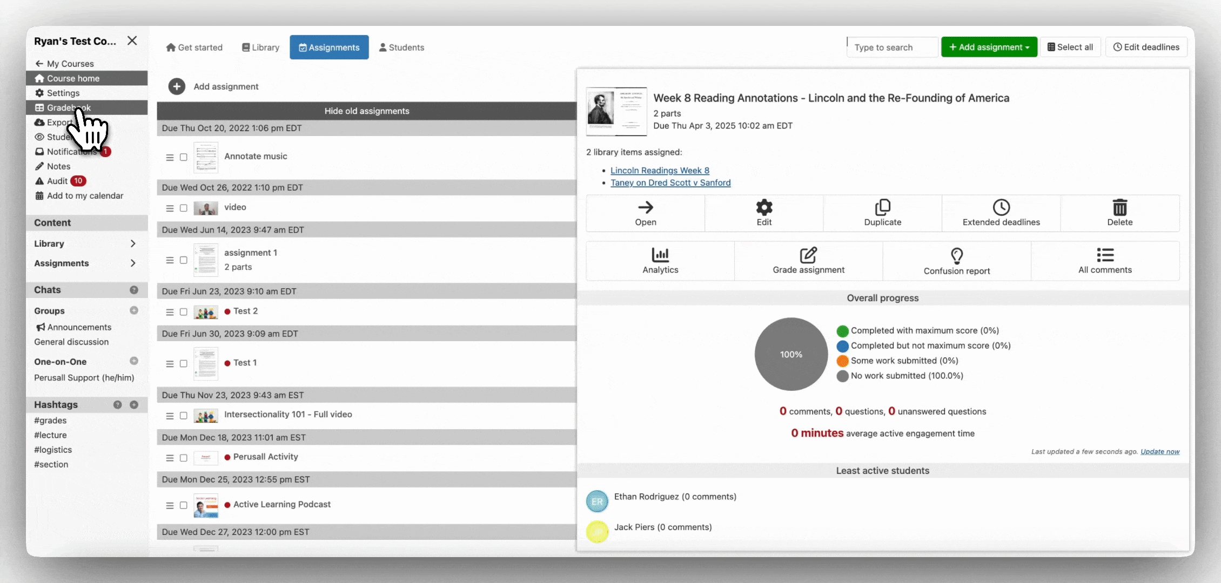Click the Grade assignment pencil icon
This screenshot has height=583, width=1221.
pyautogui.click(x=808, y=255)
